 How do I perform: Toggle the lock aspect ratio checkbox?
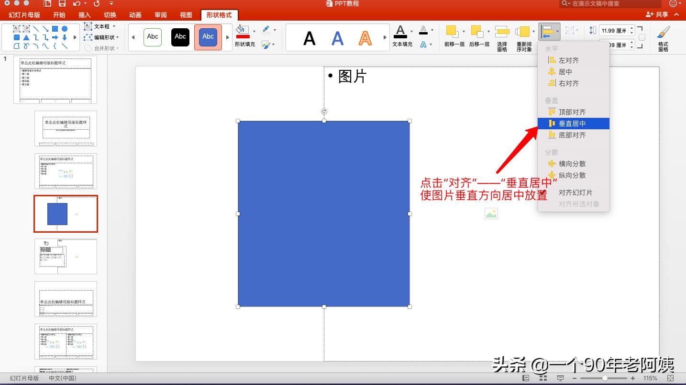click(x=642, y=37)
